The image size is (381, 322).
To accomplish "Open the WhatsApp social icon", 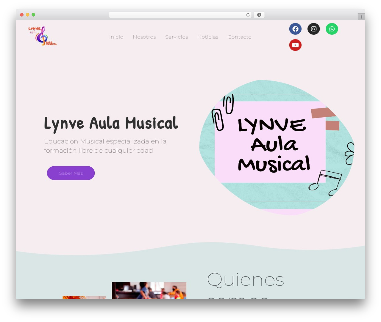I will coord(332,29).
